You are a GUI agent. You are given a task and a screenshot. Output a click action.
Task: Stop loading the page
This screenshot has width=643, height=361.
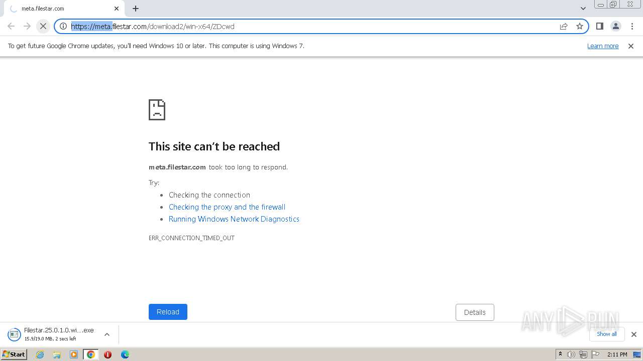click(x=43, y=26)
